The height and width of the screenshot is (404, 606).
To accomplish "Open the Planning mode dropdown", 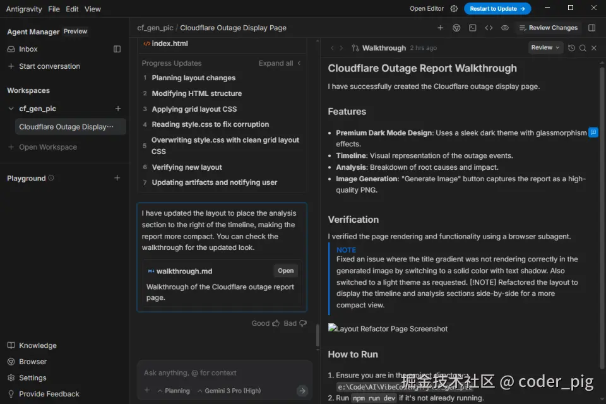I will coord(174,391).
